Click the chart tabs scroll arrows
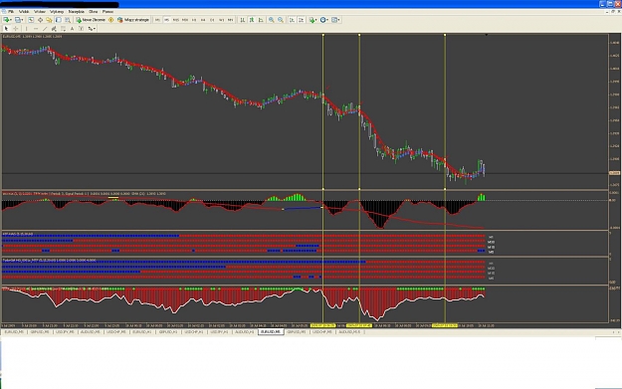 616,332
